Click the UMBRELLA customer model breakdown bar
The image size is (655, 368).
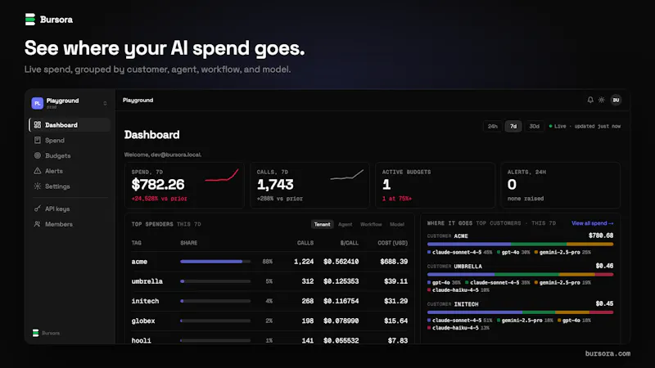tap(520, 275)
